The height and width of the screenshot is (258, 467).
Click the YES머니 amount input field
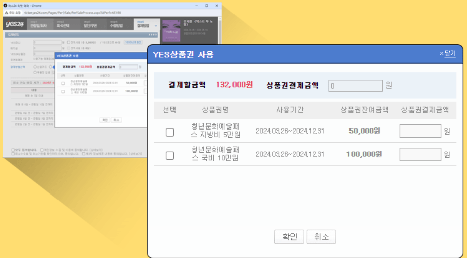point(47,42)
